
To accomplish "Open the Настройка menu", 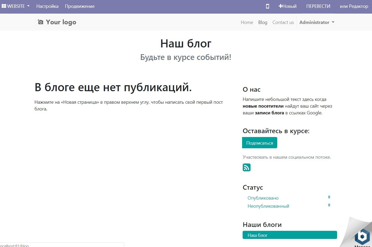I will [x=47, y=6].
